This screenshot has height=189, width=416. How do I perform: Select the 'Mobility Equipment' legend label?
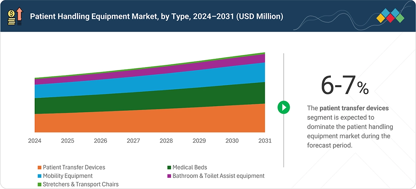coord(68,176)
